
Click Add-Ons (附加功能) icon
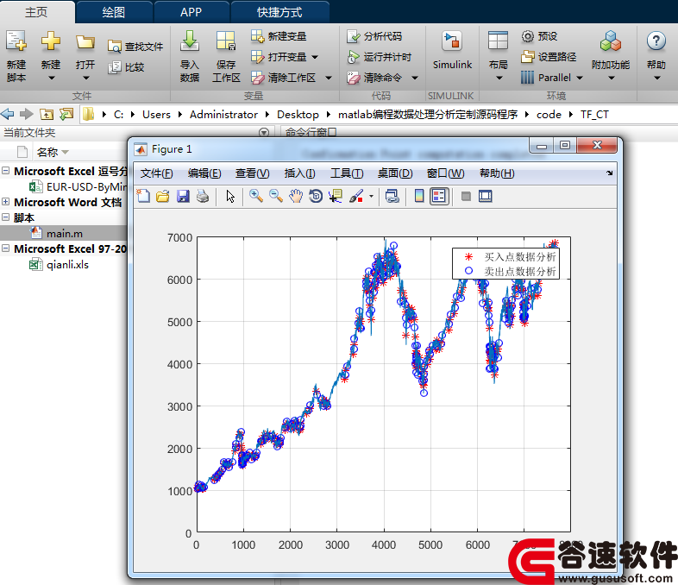(611, 41)
